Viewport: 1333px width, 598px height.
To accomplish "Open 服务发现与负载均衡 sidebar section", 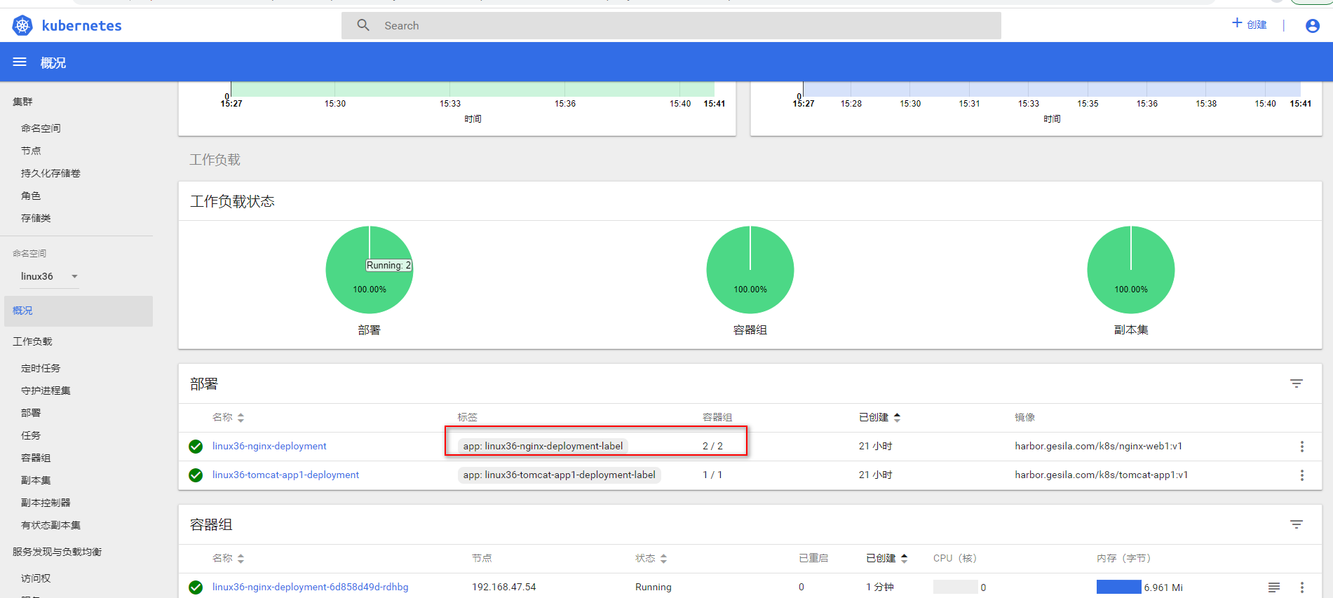I will pos(57,552).
